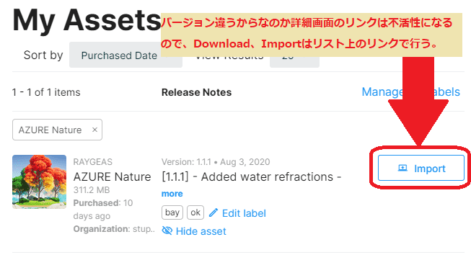
Task: Click the RAYGEAS publisher name
Action: (93, 162)
